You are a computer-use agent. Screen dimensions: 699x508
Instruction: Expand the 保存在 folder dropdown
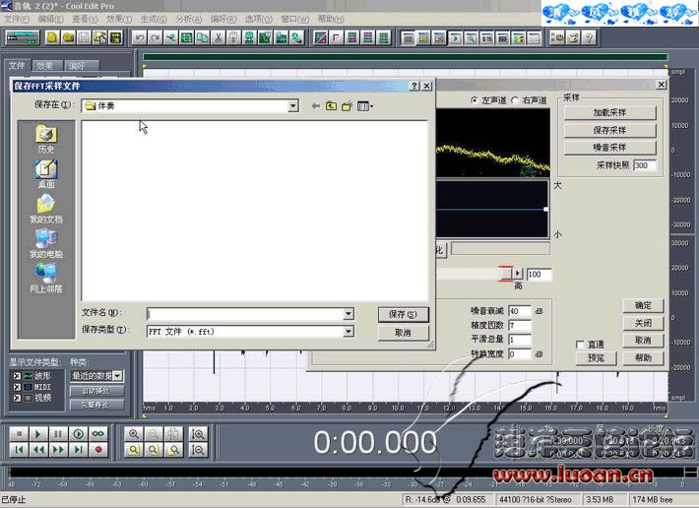pyautogui.click(x=292, y=106)
